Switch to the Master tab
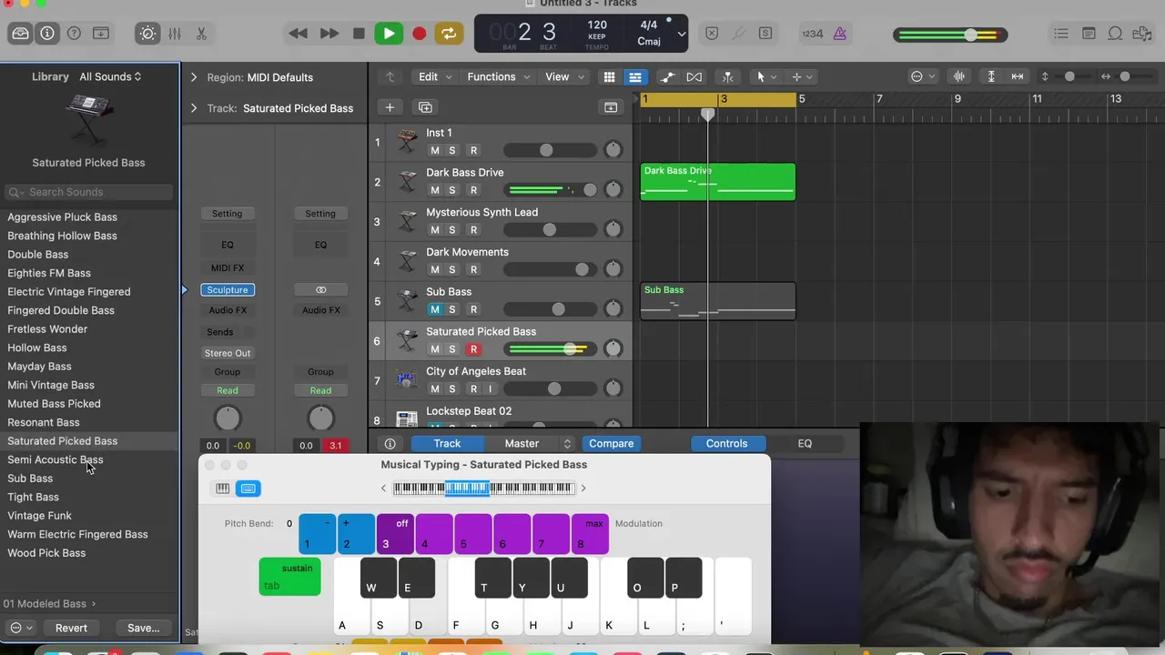 [x=522, y=444]
